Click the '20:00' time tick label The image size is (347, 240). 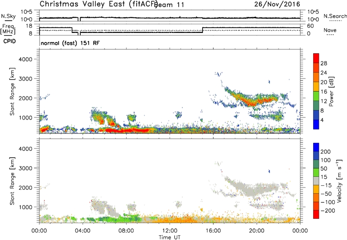point(257,231)
